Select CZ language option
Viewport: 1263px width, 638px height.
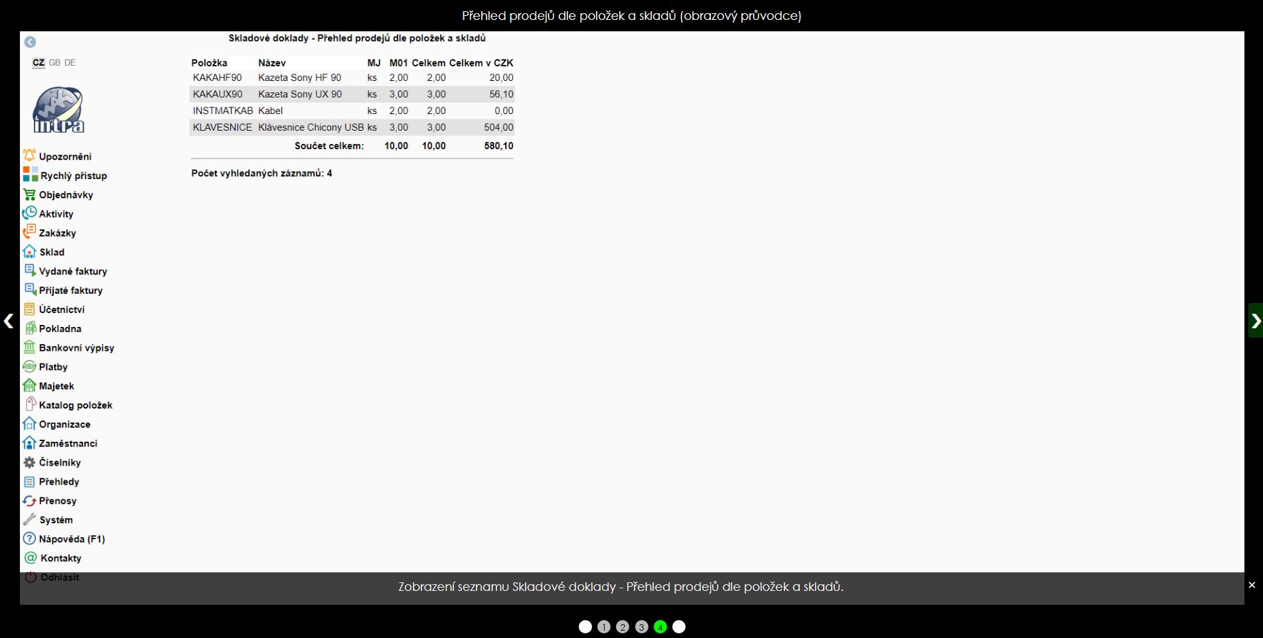[x=38, y=62]
